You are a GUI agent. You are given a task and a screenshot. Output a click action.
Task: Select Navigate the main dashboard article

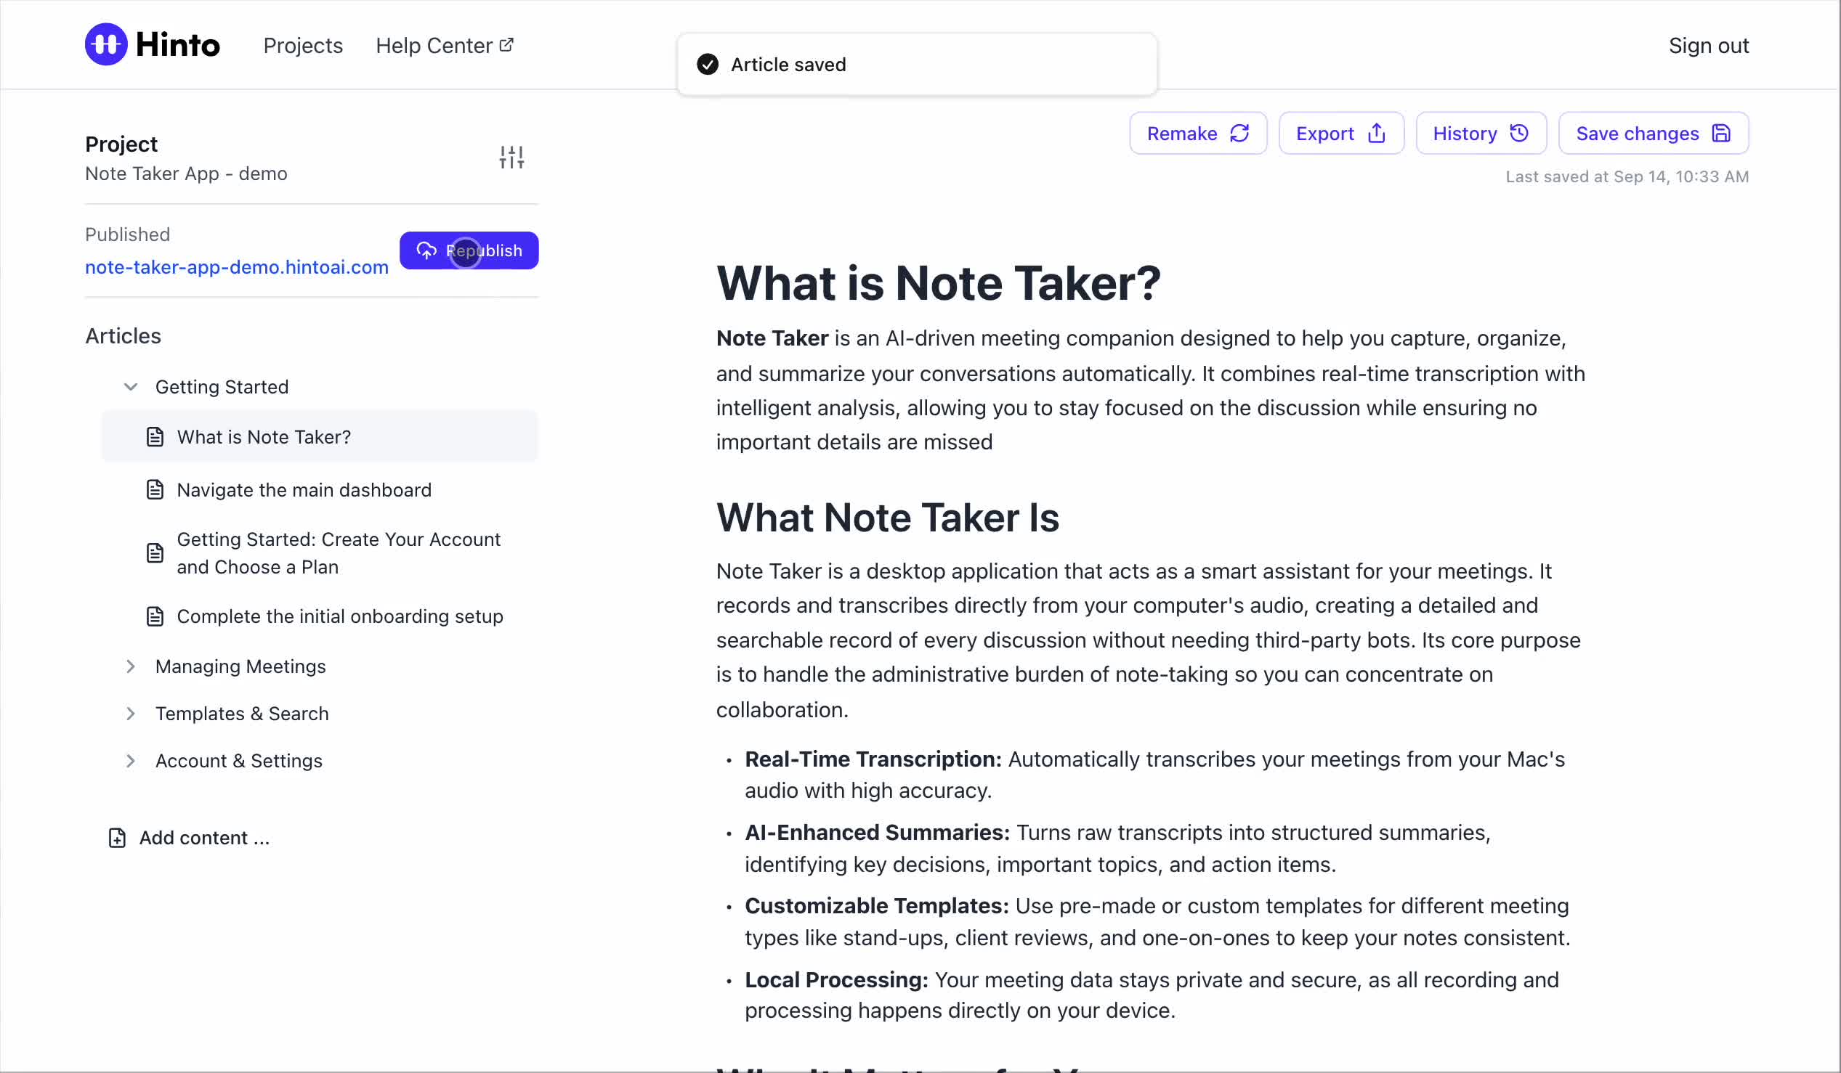point(304,490)
